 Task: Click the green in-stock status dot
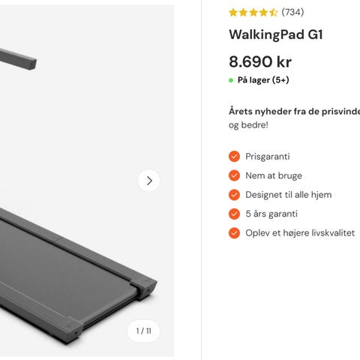coord(231,80)
